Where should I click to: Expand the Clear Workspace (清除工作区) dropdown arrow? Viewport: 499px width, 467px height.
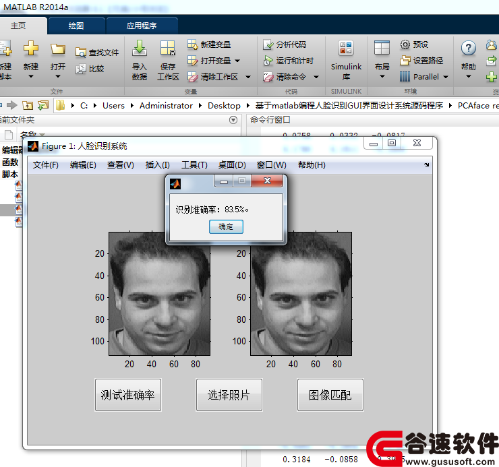(248, 77)
